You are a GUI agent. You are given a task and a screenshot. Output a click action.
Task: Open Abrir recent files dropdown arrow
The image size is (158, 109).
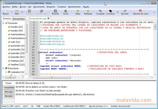pos(22,12)
